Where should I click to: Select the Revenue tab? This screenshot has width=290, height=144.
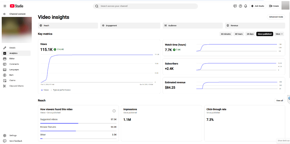pos(255,26)
